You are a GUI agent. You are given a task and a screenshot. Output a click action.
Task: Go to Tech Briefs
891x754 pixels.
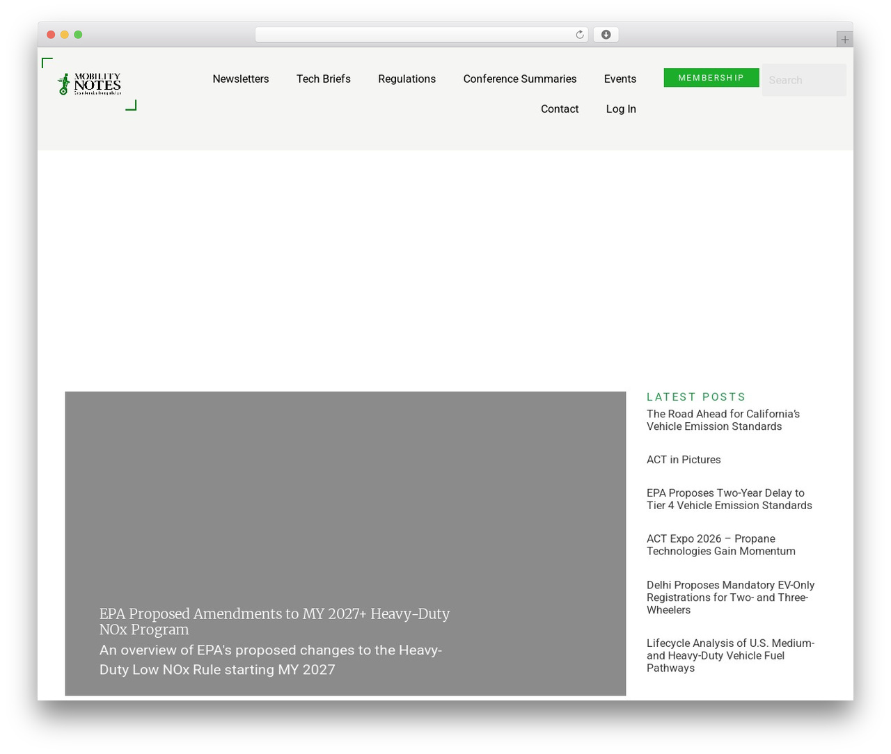coord(324,79)
